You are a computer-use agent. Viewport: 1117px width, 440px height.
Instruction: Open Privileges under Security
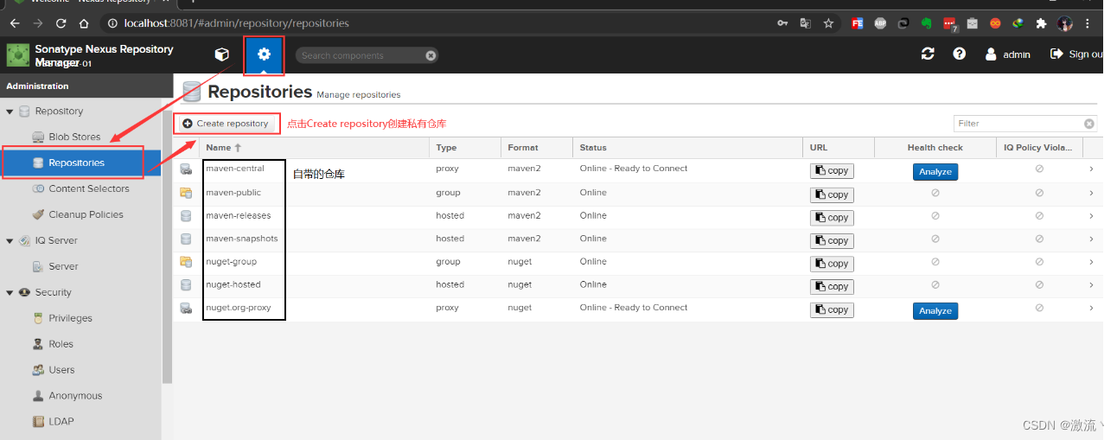click(62, 318)
